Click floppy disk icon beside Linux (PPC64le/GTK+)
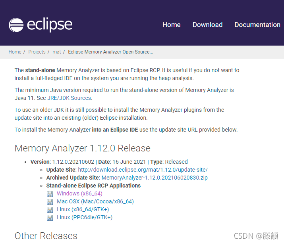 (x=50, y=218)
